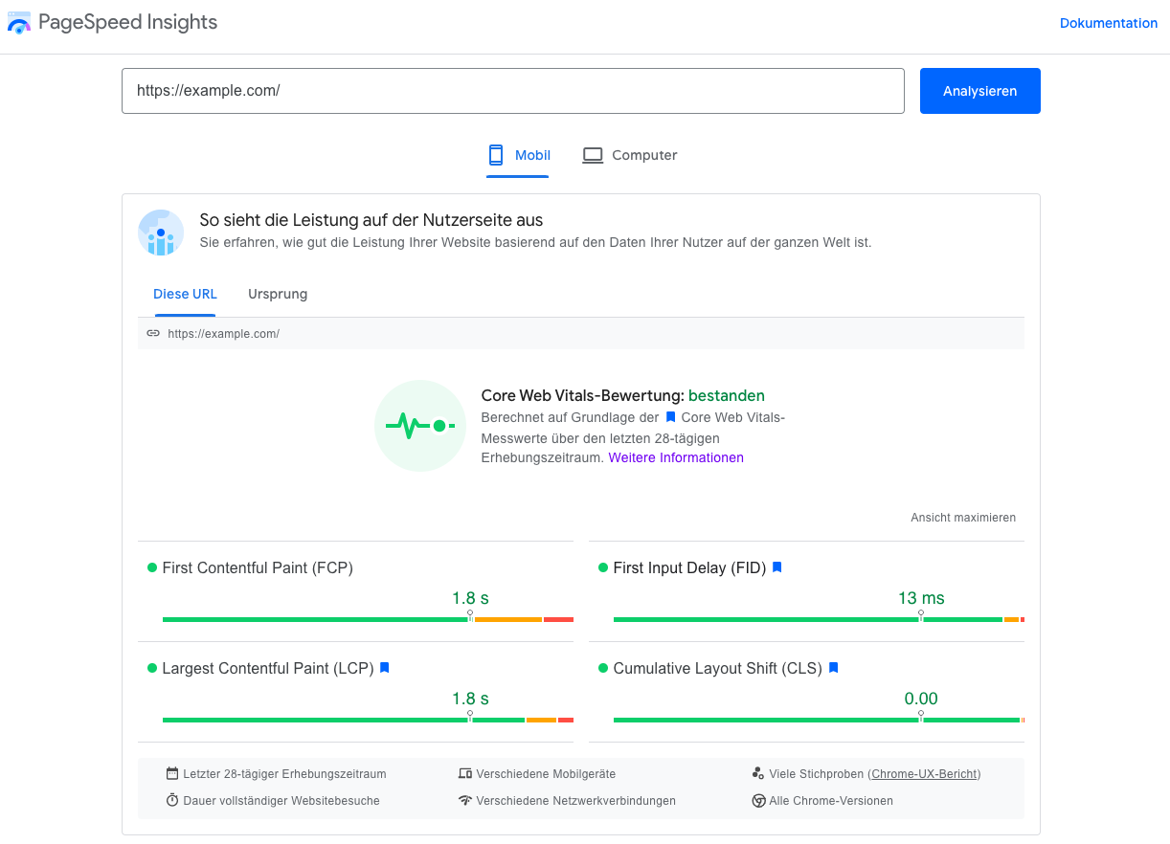The width and height of the screenshot is (1170, 844).
Task: Click the samples icon by Viele Stichproben
Action: click(758, 773)
